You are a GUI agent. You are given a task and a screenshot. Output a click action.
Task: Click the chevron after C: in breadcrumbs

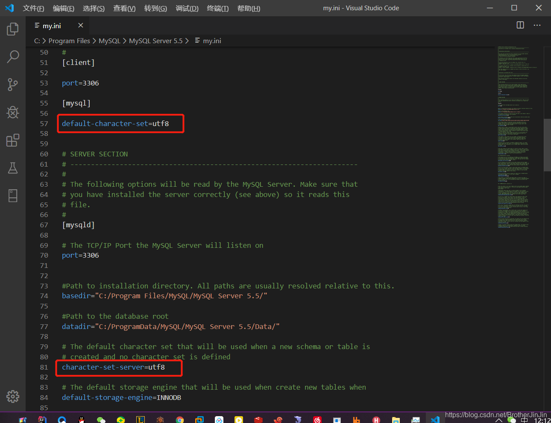point(44,41)
